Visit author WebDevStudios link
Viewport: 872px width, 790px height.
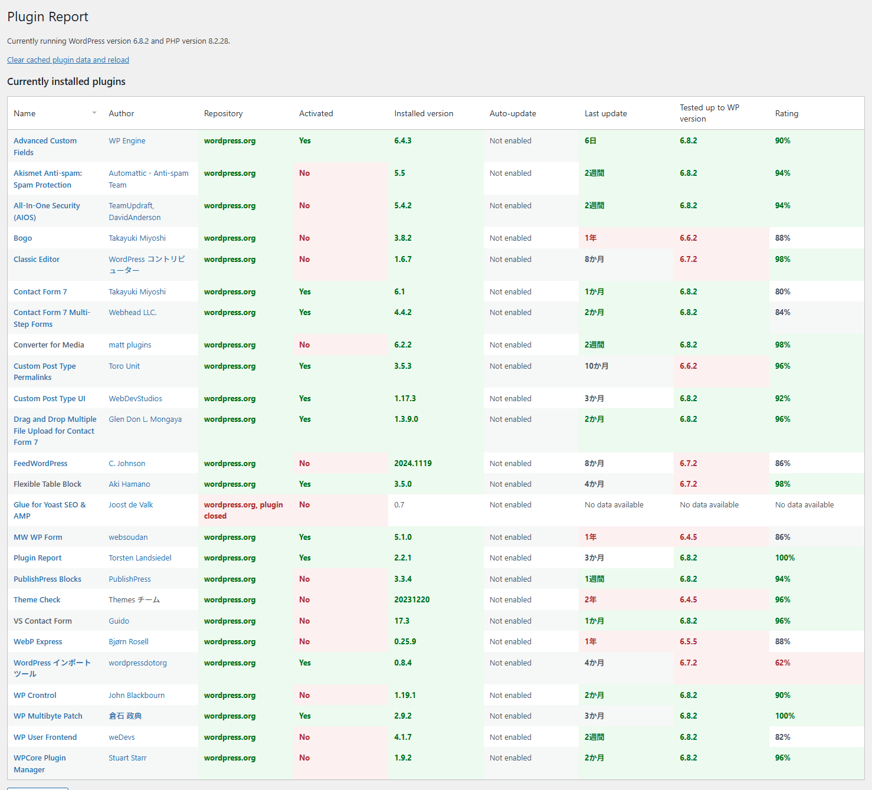(135, 398)
